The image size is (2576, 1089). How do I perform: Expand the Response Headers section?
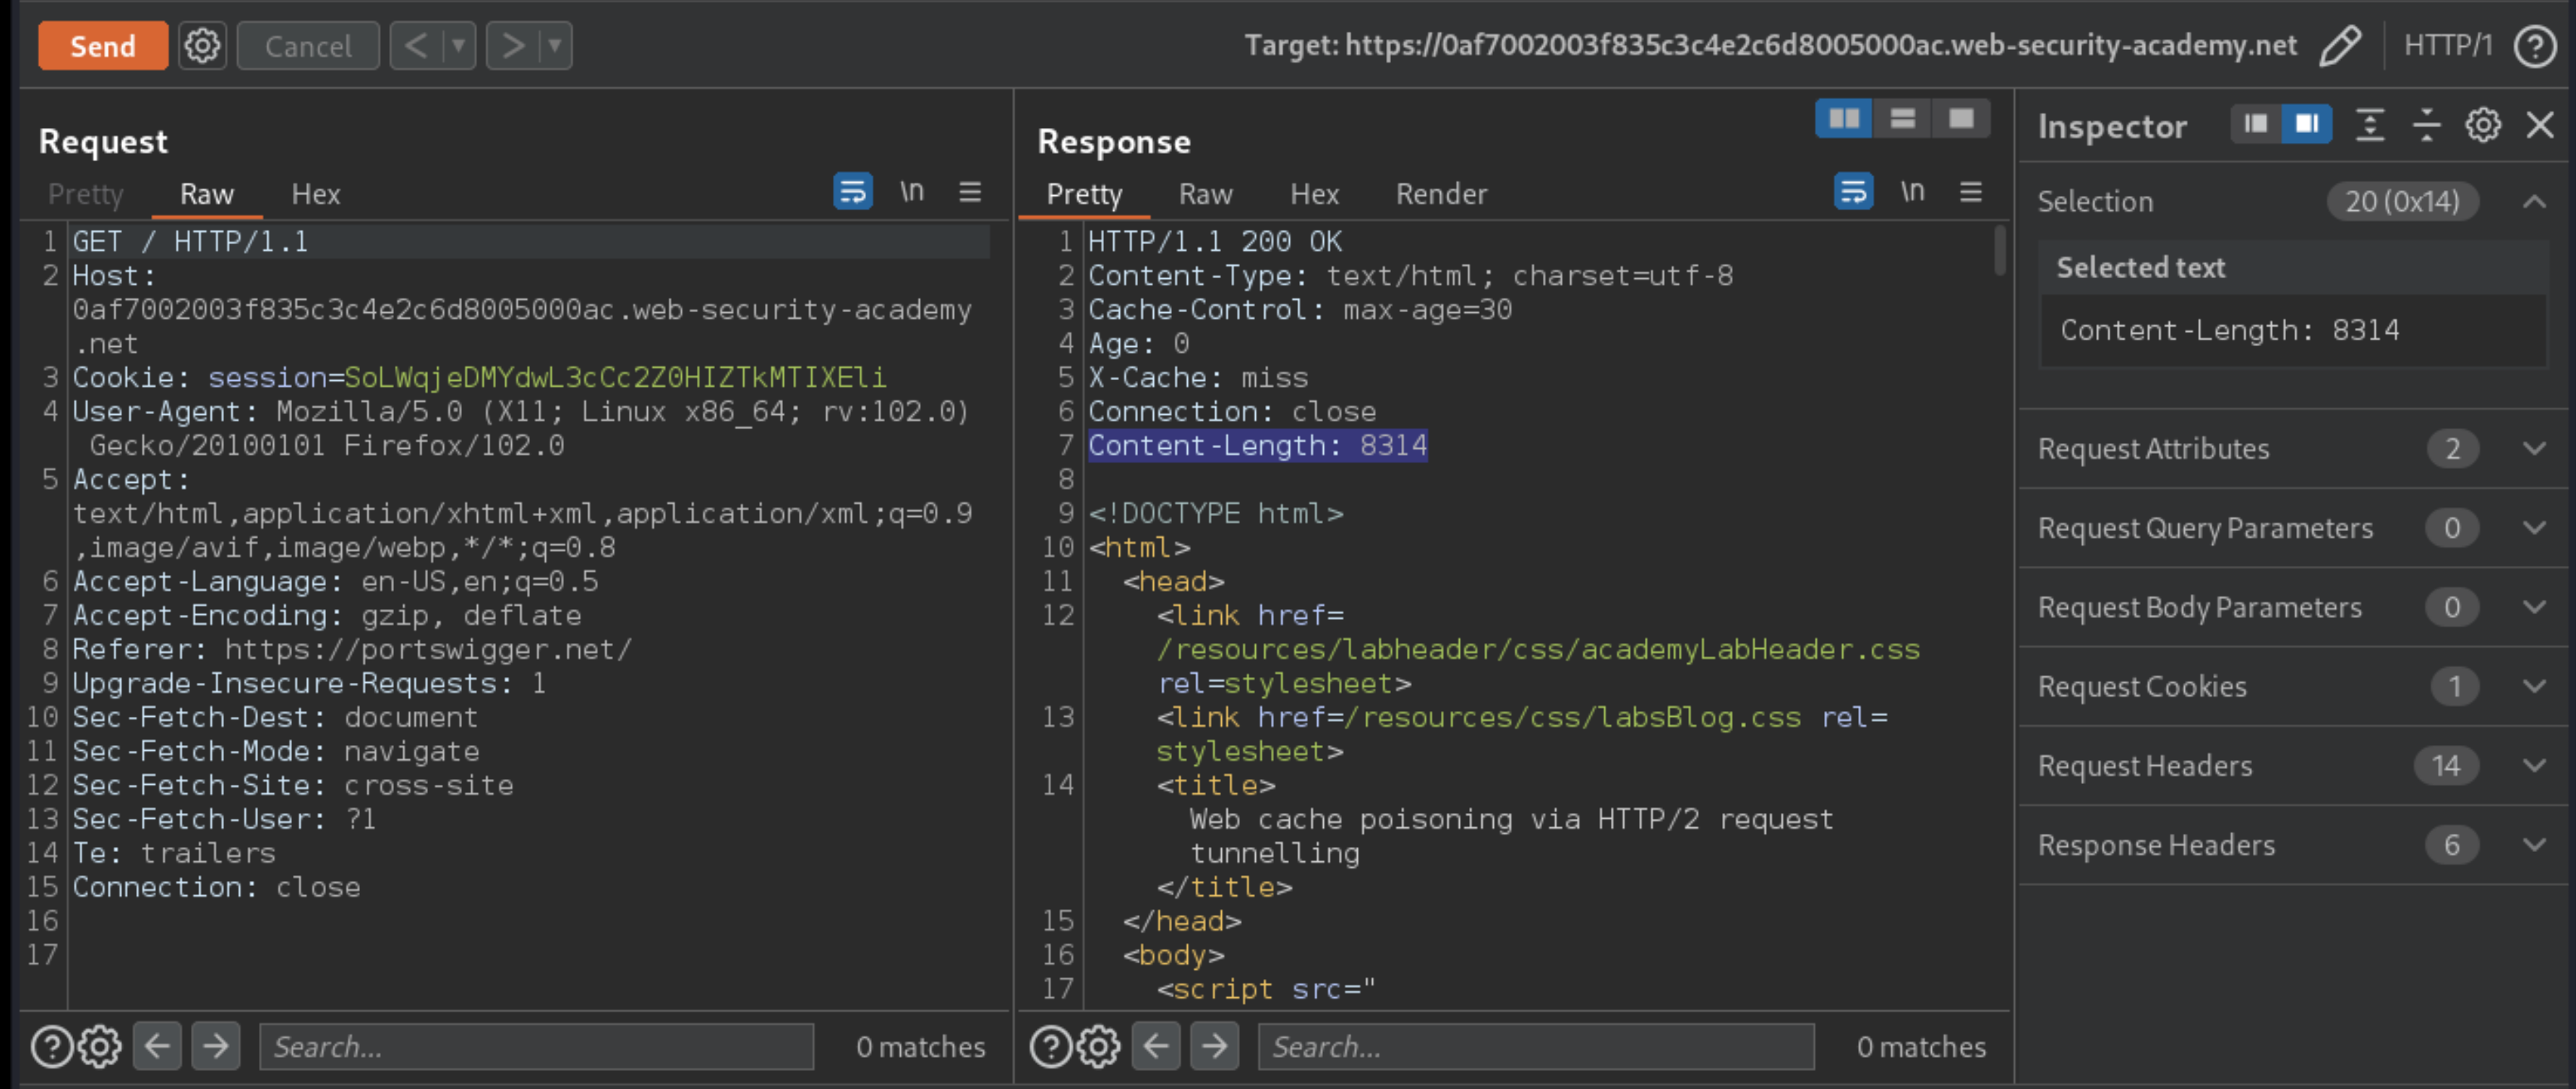point(2533,843)
